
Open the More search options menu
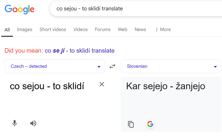point(163,30)
